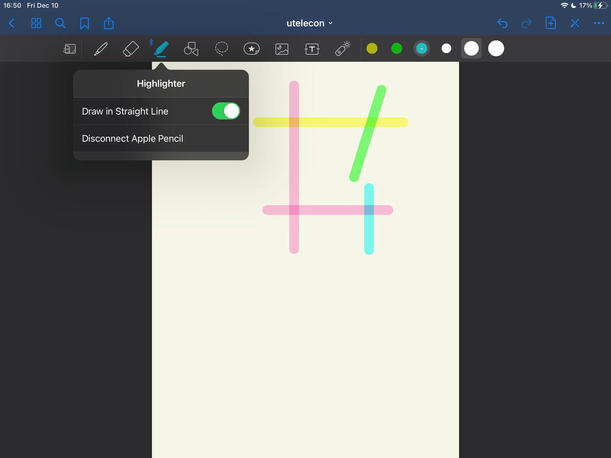Open the page thumbnails grid view
The width and height of the screenshot is (611, 458).
click(36, 23)
